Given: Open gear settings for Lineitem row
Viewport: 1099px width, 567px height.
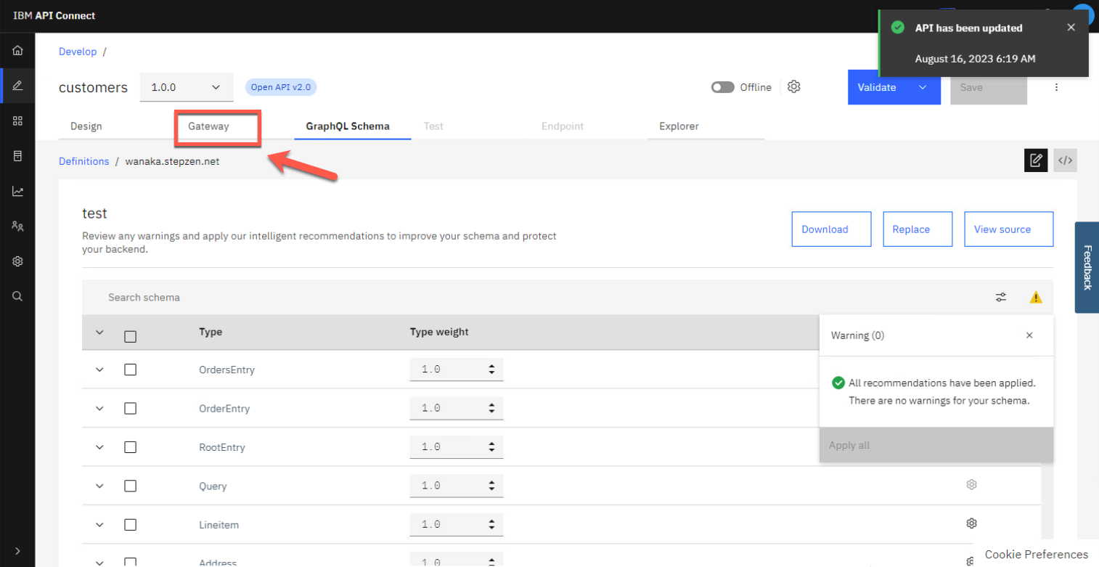Looking at the screenshot, I should click(x=971, y=523).
